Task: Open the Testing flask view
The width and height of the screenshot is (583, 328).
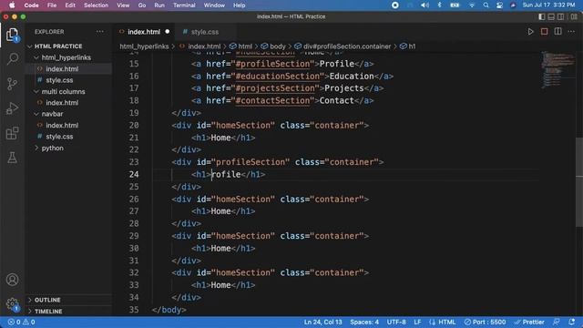Action: tap(12, 158)
